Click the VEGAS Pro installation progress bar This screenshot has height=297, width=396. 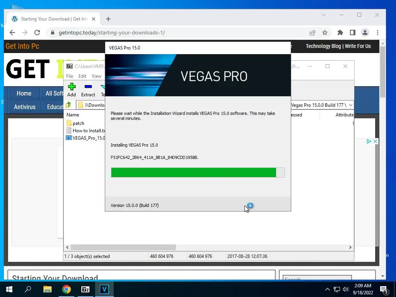pyautogui.click(x=198, y=172)
